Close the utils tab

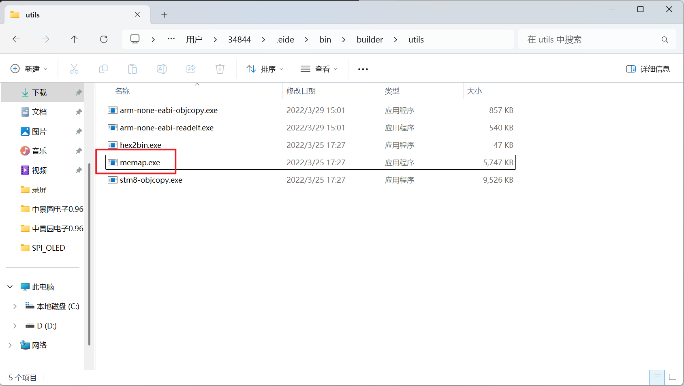pos(137,15)
